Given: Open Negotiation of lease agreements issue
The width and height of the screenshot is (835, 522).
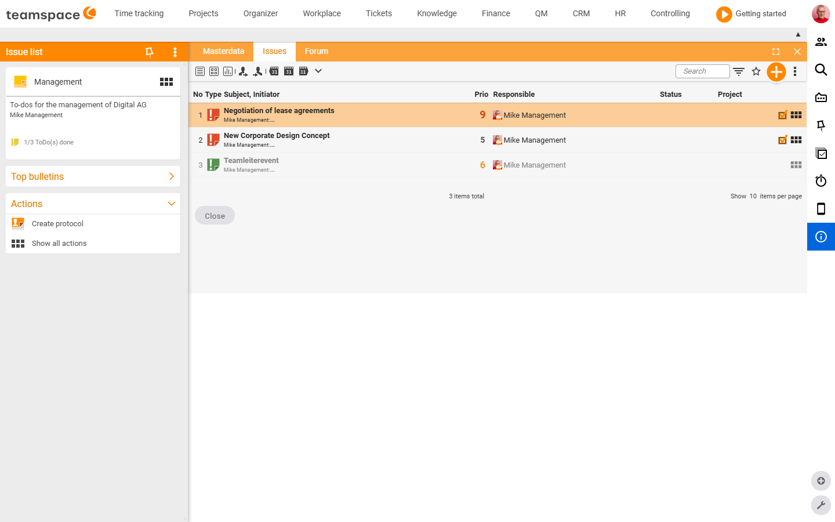Looking at the screenshot, I should pos(279,110).
